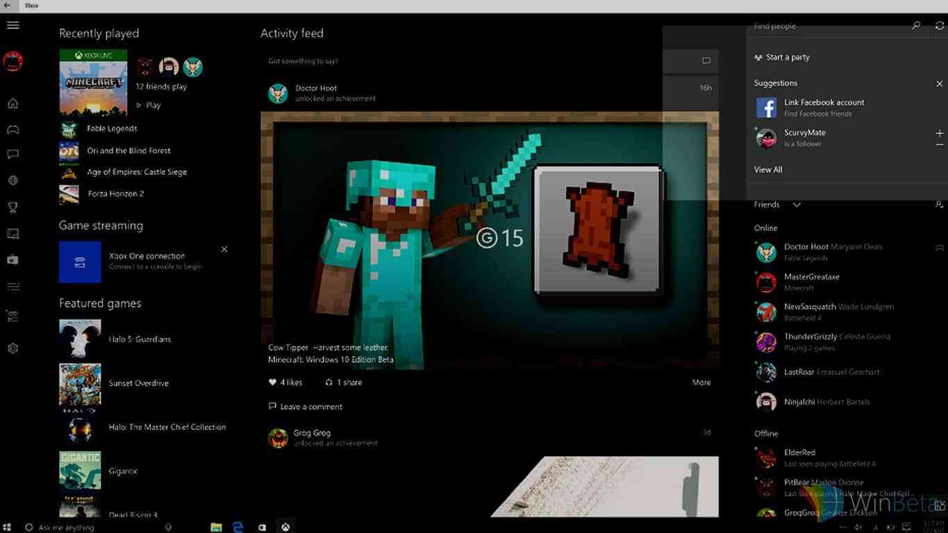Image resolution: width=948 pixels, height=533 pixels.
Task: Open the Game DVR section
Action: coord(13,260)
